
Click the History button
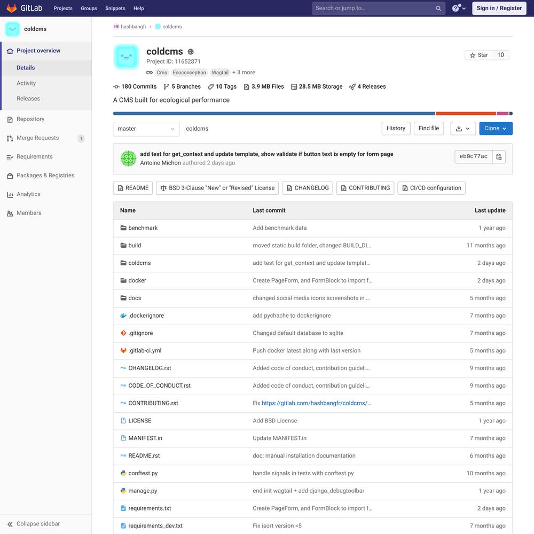[396, 129]
